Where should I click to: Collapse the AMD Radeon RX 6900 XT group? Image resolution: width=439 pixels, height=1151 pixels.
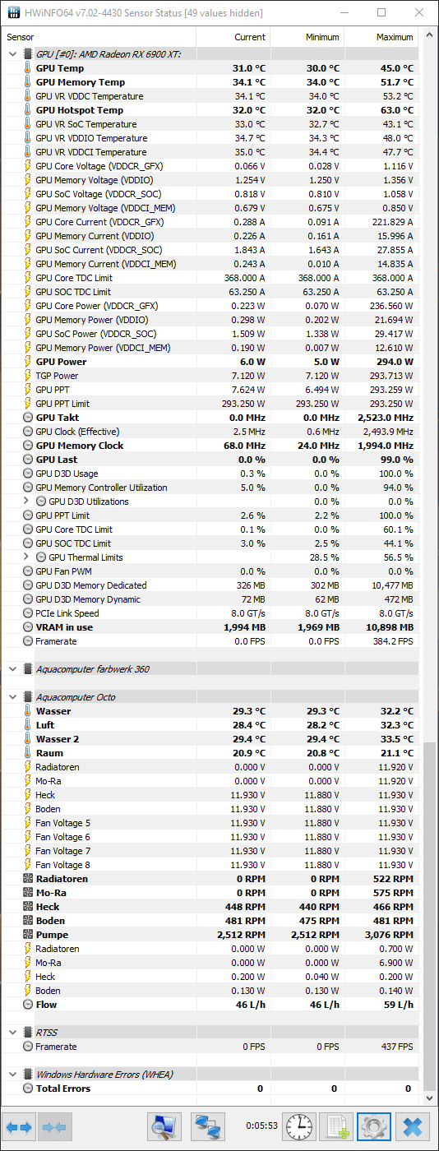(x=12, y=54)
